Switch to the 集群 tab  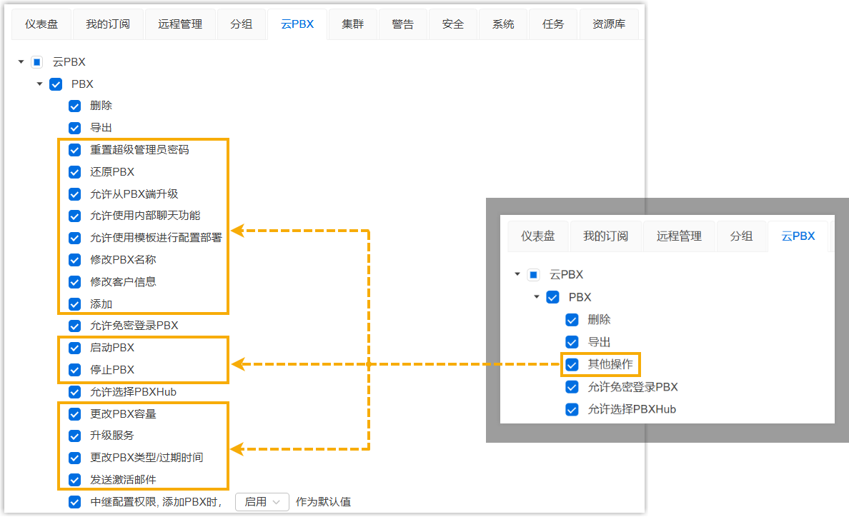click(352, 24)
